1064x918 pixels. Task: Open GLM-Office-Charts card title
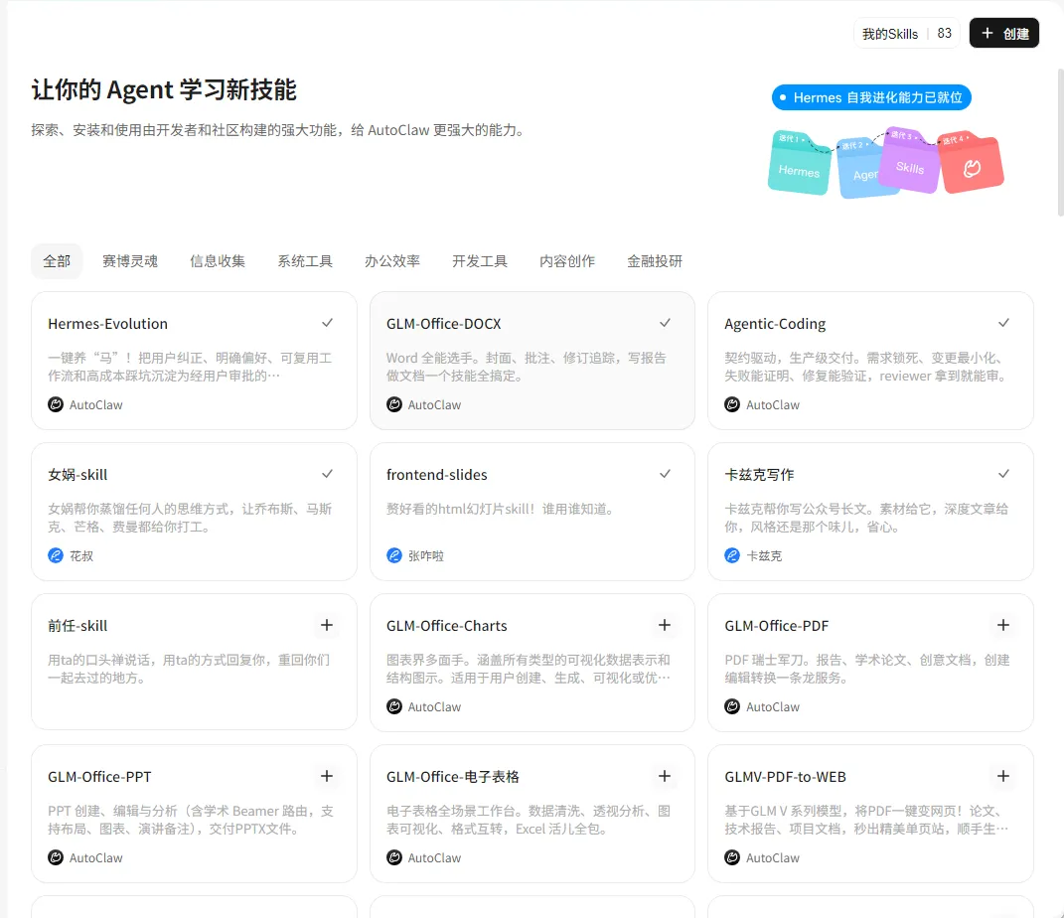446,626
